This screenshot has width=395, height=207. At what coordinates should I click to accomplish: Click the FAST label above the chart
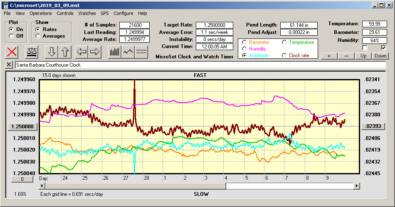[x=200, y=75]
